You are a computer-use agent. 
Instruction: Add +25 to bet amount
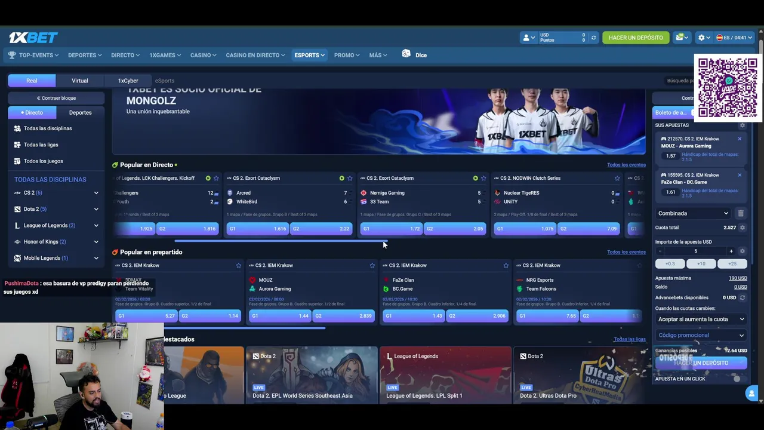(732, 263)
